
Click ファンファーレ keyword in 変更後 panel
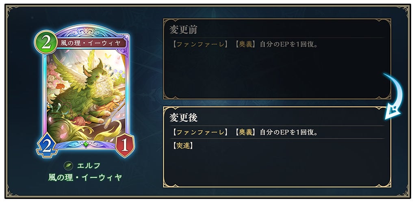click(200, 132)
